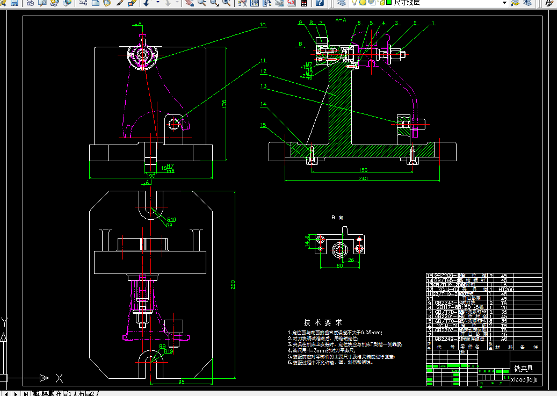Click the Cut scissors icon

[83, 3]
